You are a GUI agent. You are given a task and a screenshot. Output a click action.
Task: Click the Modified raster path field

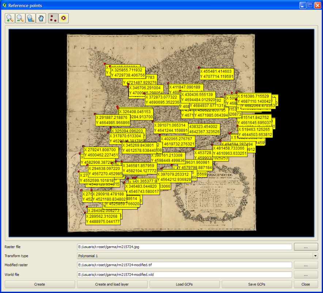point(185,265)
